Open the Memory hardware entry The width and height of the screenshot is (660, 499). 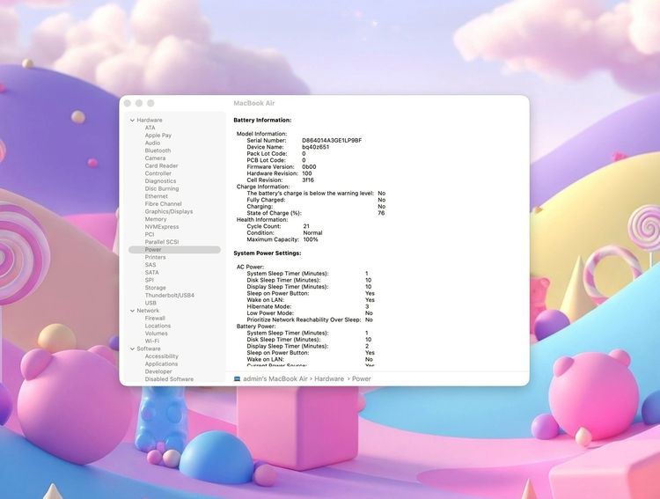point(155,219)
